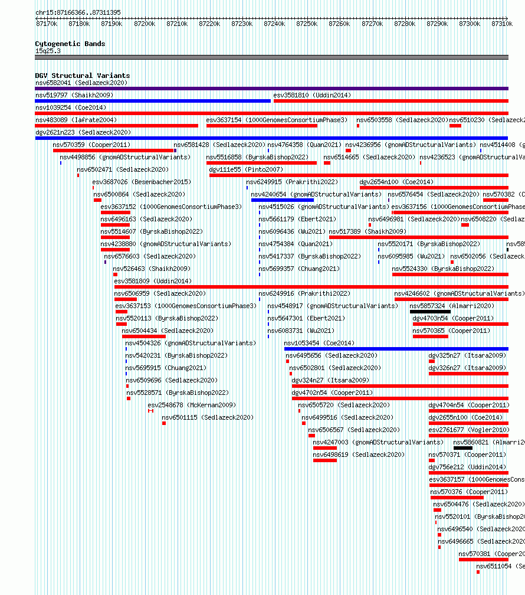Click nsv6502471 (Sedlazeck2020) label

123,169
